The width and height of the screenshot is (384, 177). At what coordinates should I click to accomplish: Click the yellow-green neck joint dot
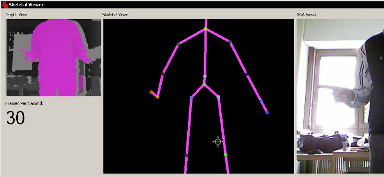[x=206, y=29]
